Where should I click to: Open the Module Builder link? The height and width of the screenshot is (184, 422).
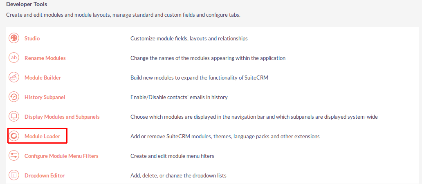[x=43, y=78]
